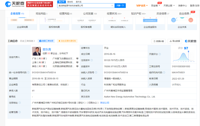Click the Tianyancha logo in the header
The height and width of the screenshot is (126, 200).
click(x=13, y=5)
